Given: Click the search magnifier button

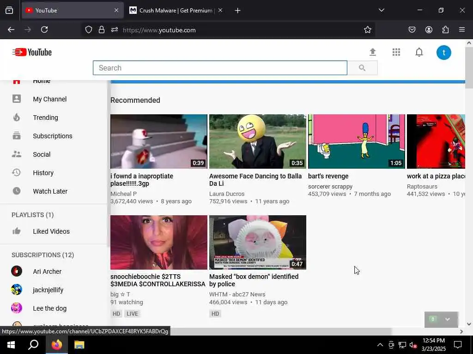Looking at the screenshot, I should (362, 68).
